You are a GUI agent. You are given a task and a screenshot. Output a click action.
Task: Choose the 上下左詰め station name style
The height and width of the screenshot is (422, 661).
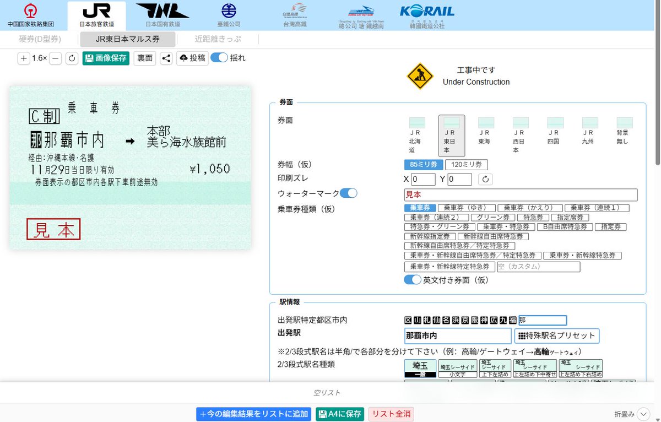tap(495, 369)
